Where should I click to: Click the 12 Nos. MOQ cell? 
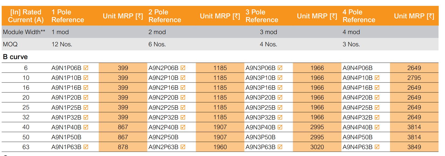point(62,44)
